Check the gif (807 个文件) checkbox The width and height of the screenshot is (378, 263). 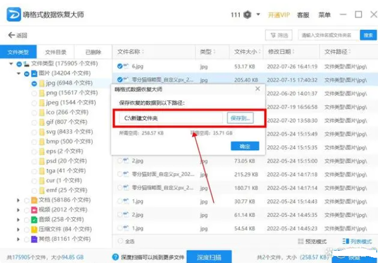[34, 122]
